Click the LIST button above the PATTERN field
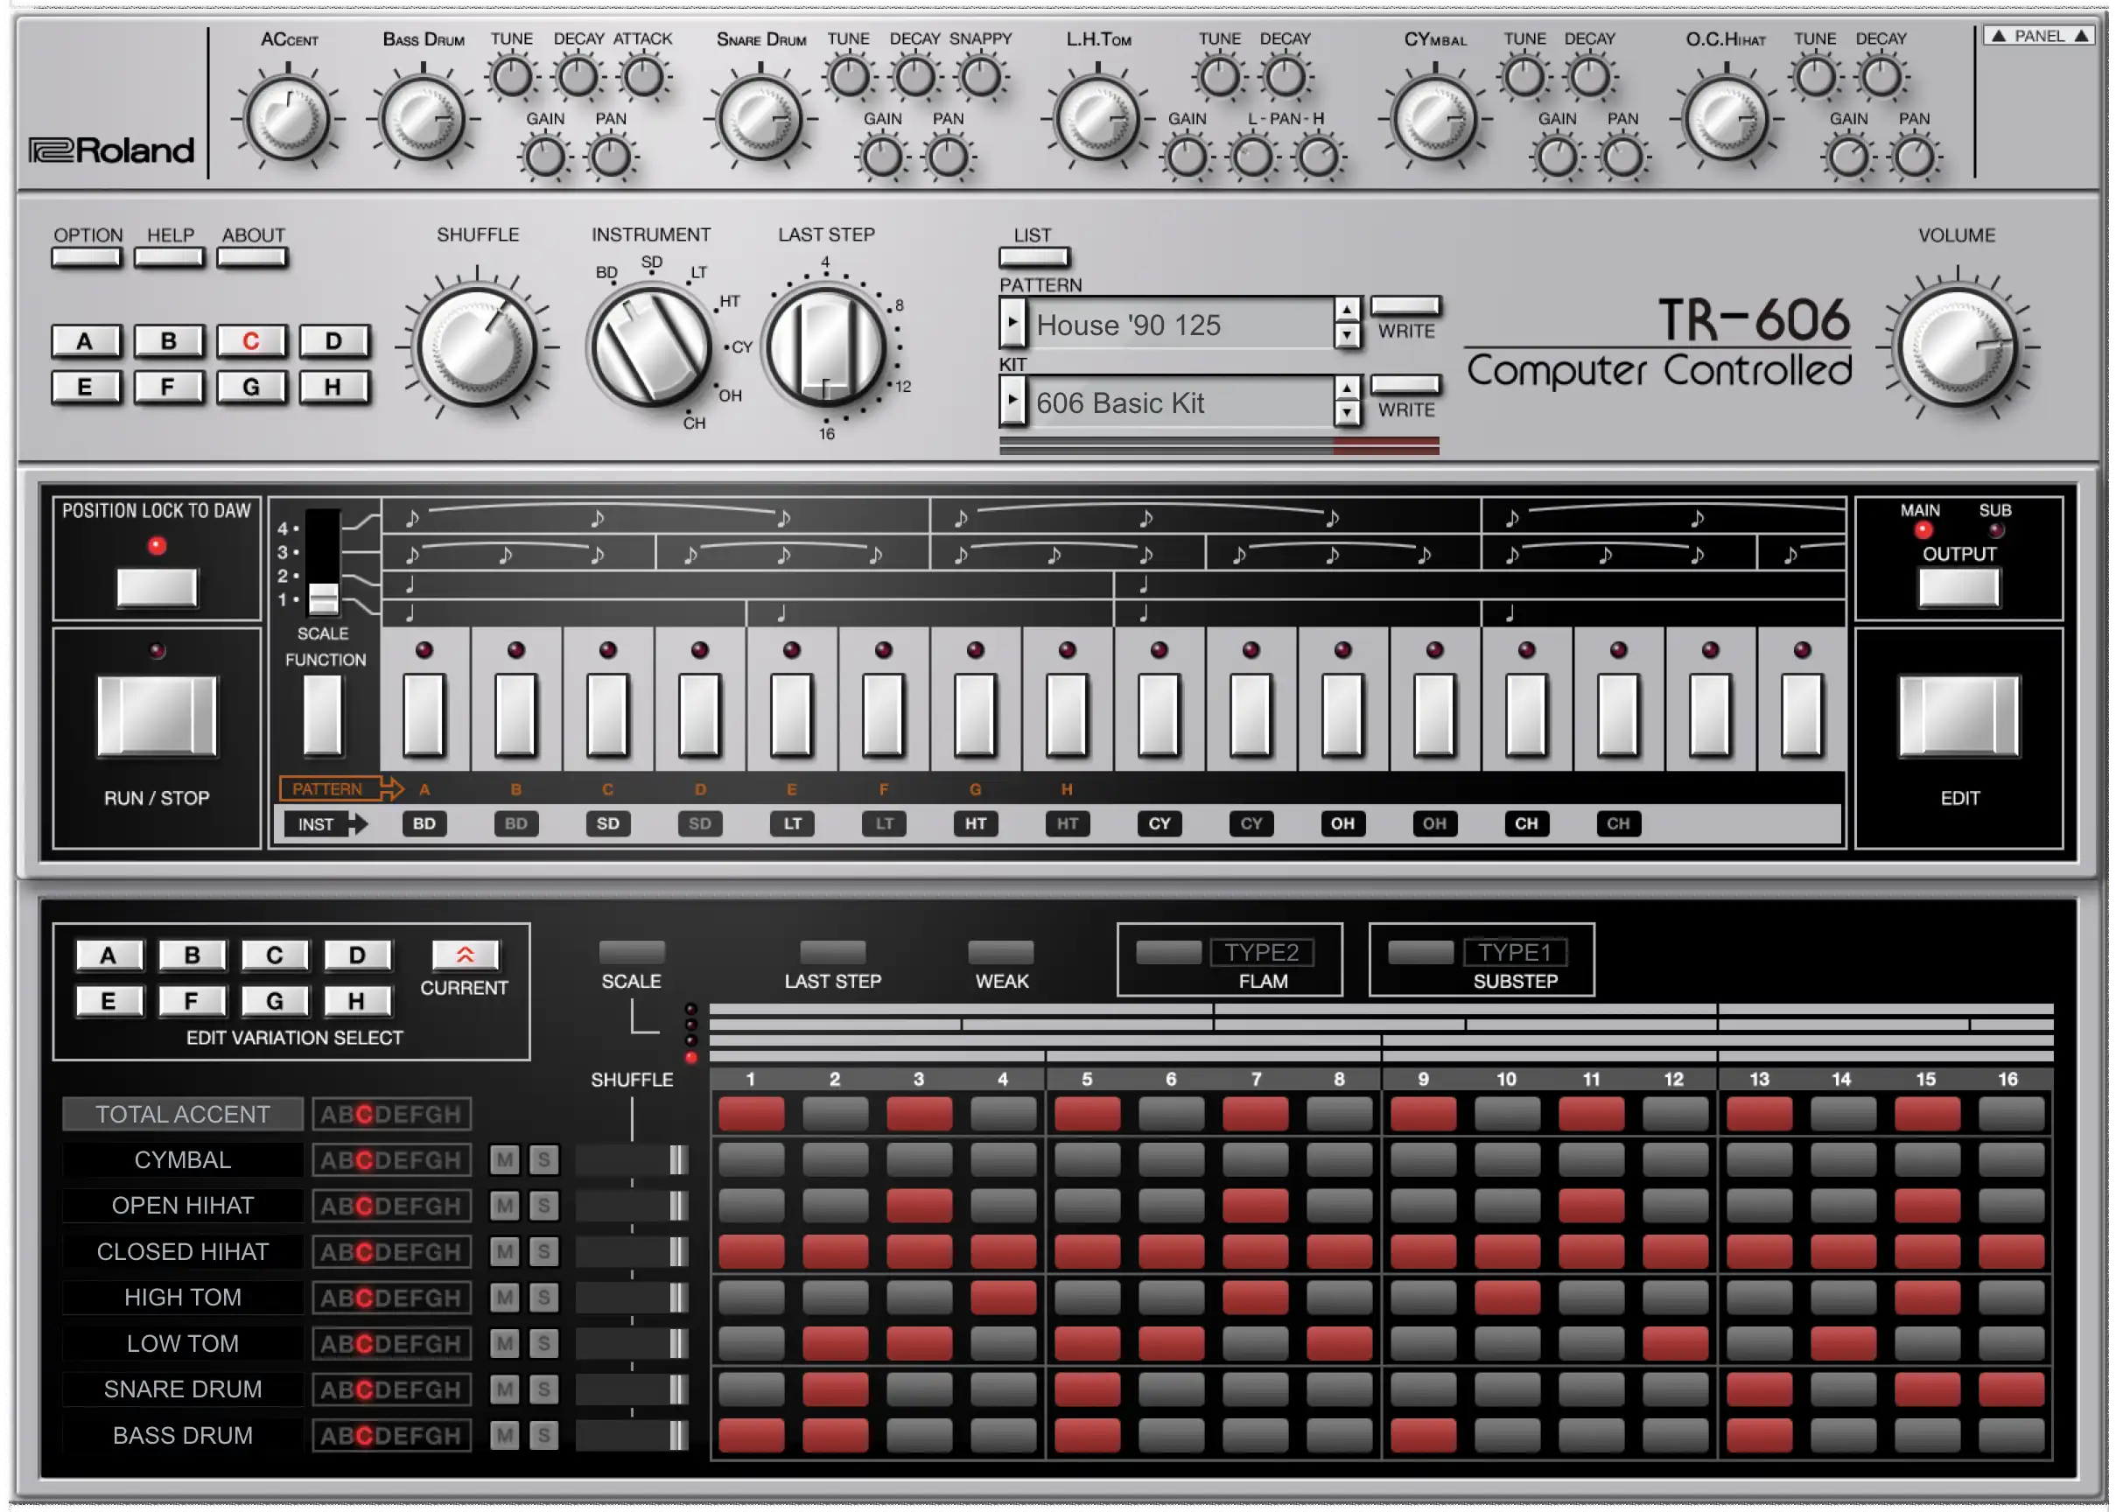 point(1033,257)
